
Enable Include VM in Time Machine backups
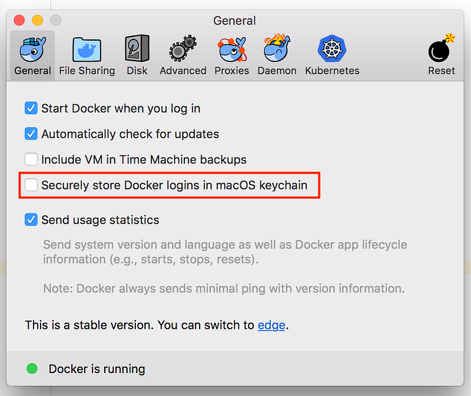[31, 159]
